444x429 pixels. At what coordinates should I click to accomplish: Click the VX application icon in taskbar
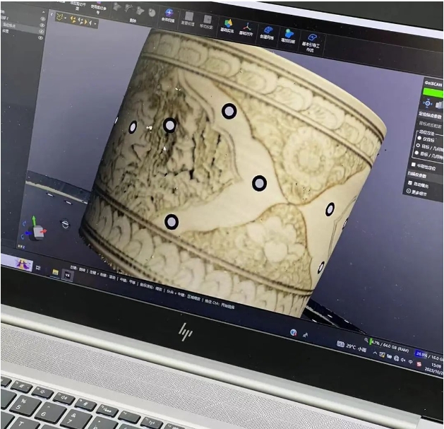[x=68, y=275]
